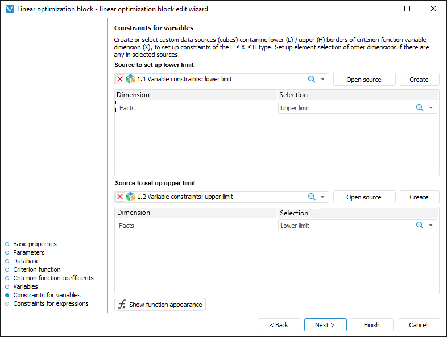Screen dimensions: 447x337
Task: Open dropdown for Upper limit selection
Action: click(x=431, y=108)
